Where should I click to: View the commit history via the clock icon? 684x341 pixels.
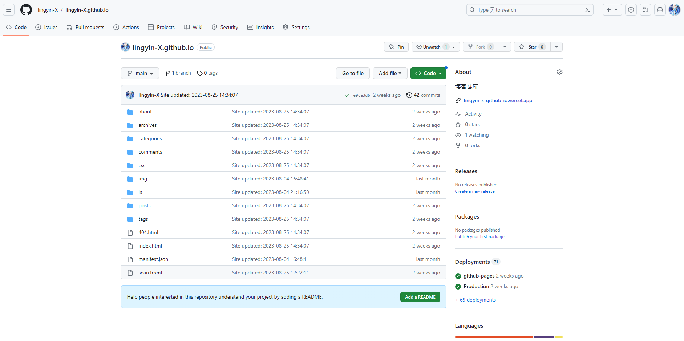[410, 95]
